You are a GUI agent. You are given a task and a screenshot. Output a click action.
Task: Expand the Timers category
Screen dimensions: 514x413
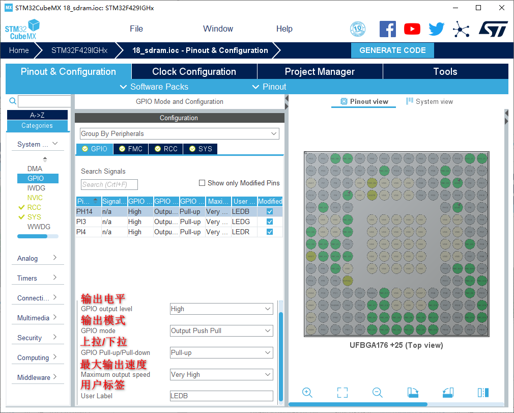point(37,278)
